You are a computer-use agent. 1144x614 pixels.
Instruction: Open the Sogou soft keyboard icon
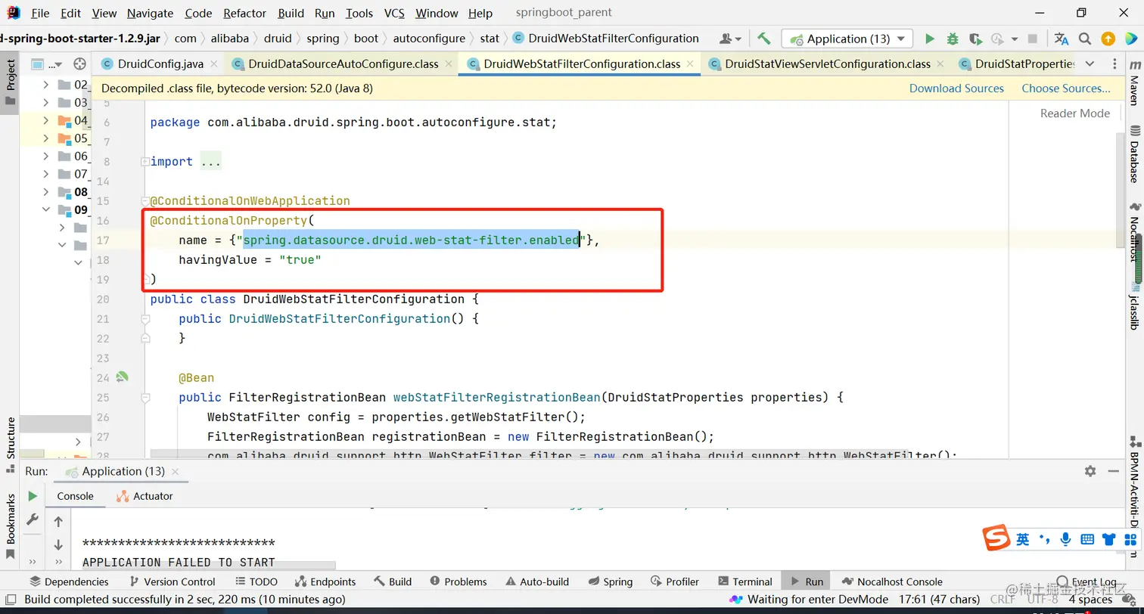(1087, 539)
